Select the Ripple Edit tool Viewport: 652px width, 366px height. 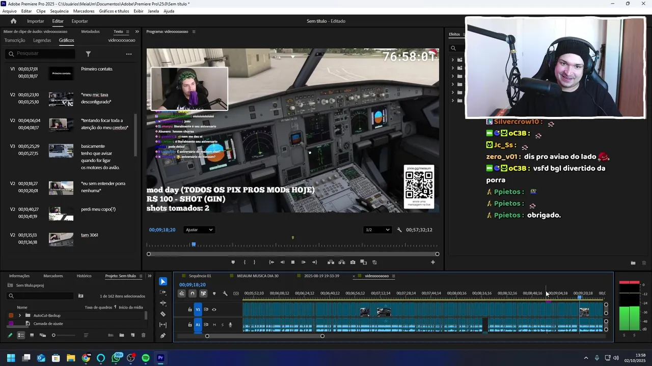[163, 303]
